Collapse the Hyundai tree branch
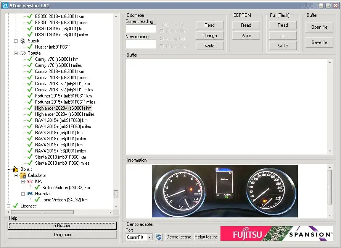Screen dimensions: 341x248 (x=23, y=193)
